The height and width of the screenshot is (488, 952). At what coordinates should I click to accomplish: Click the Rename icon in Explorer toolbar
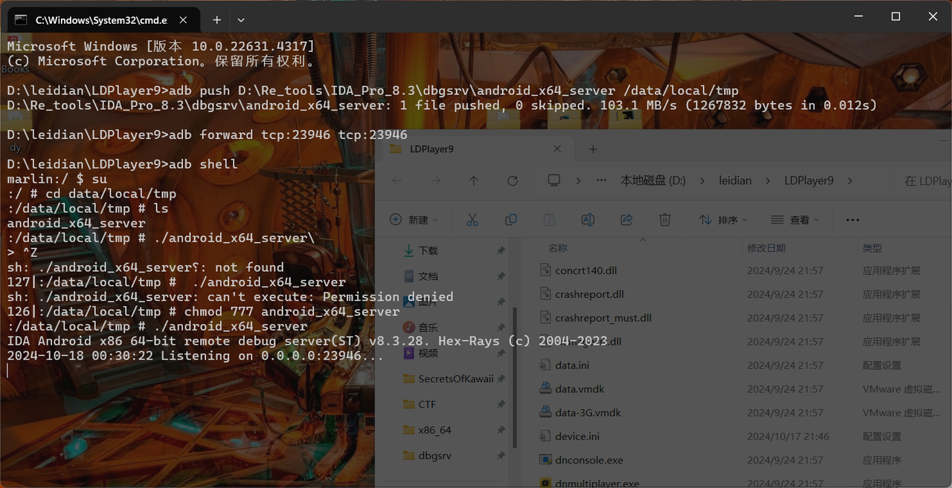(588, 220)
